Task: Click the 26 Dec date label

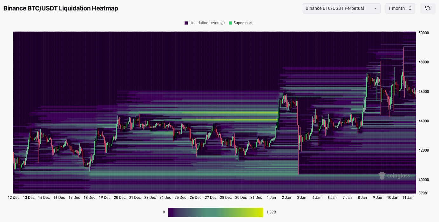Action: pyautogui.click(x=196, y=198)
